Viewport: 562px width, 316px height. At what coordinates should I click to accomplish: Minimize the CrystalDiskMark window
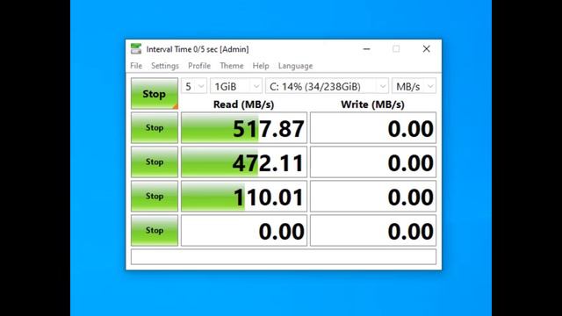pos(366,49)
